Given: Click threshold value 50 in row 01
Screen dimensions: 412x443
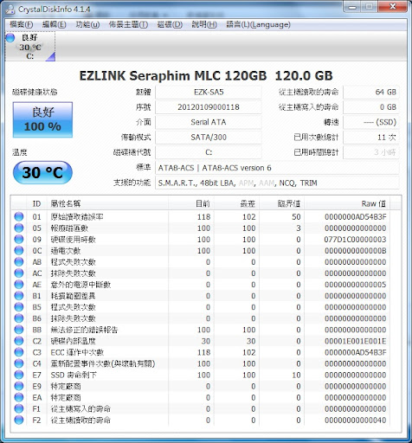Looking at the screenshot, I should point(296,217).
